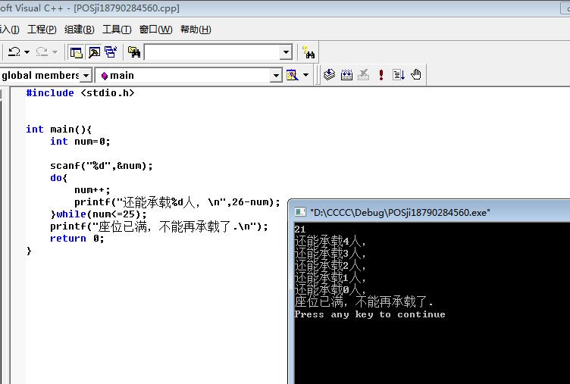570x384 pixels.
Task: Click the WizardBar actions icon
Action: coord(293,75)
